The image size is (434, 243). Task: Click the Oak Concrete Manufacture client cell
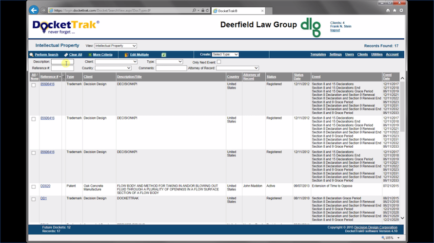tap(94, 188)
